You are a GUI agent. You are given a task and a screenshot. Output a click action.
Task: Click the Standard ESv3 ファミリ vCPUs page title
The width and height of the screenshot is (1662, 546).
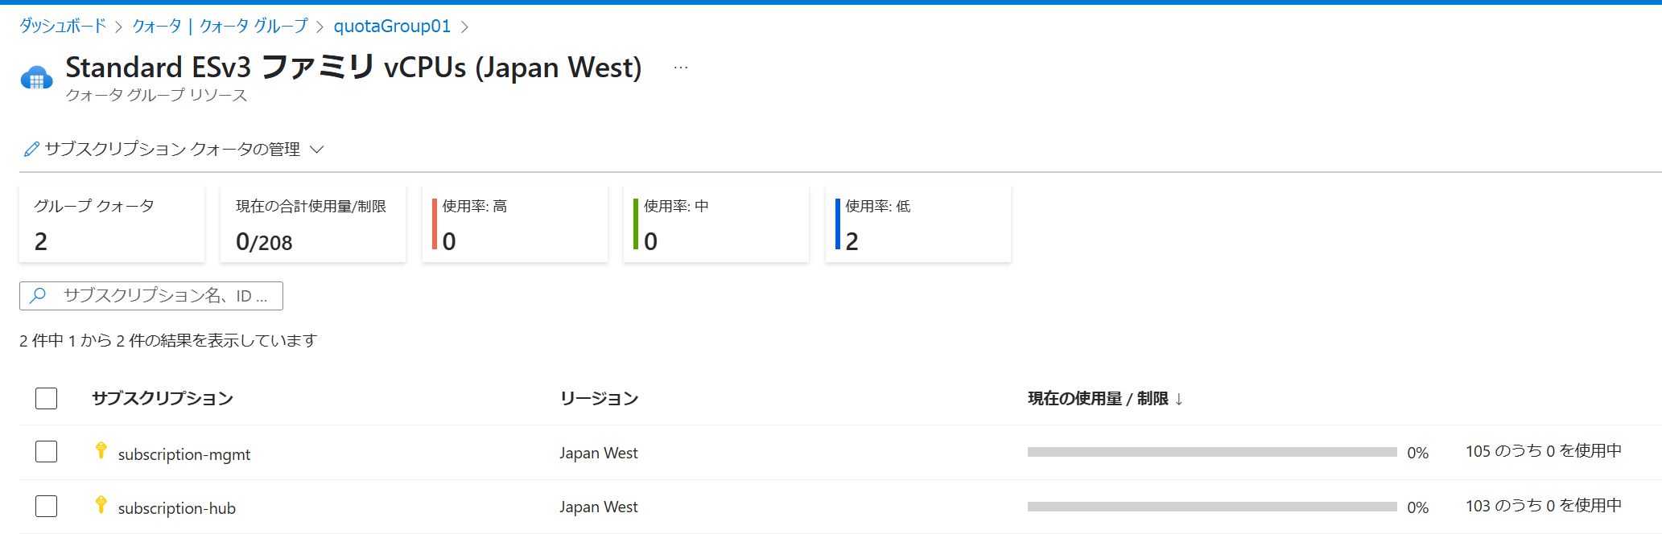pos(353,68)
